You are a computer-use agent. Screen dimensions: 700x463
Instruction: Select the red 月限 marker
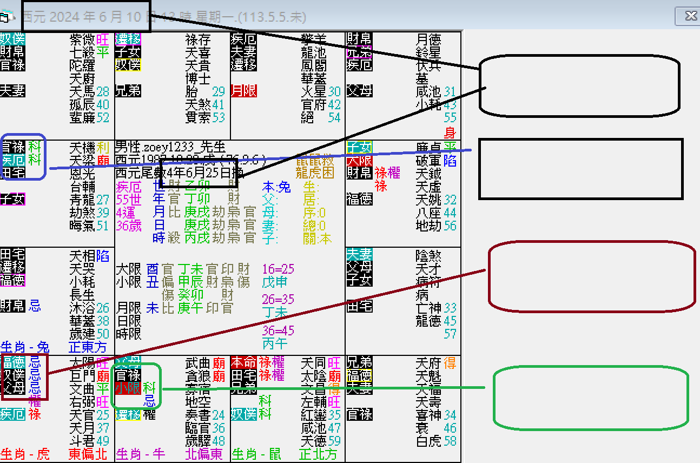click(x=245, y=90)
